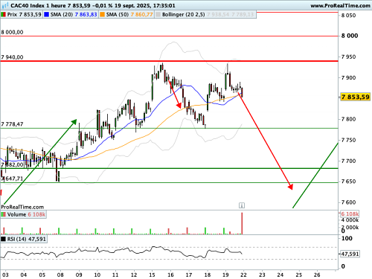
Task: Click the 4 000k volume axis label
Action: tap(350, 220)
